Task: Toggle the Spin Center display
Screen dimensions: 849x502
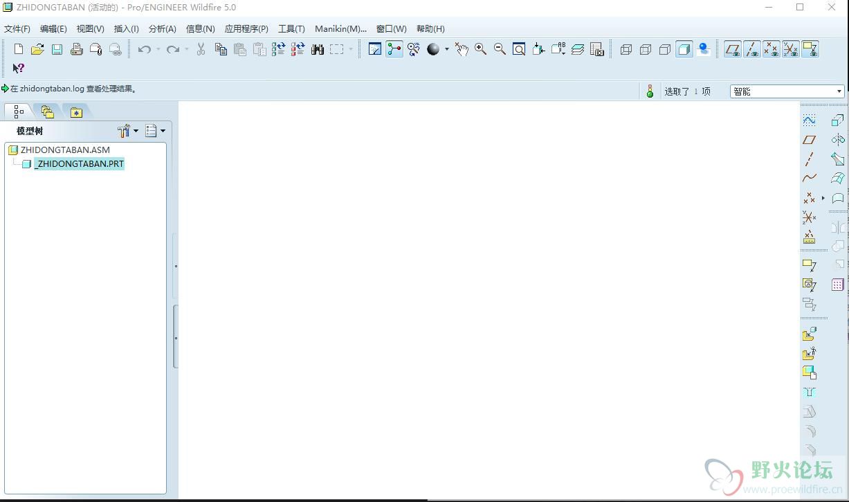Action: (394, 49)
